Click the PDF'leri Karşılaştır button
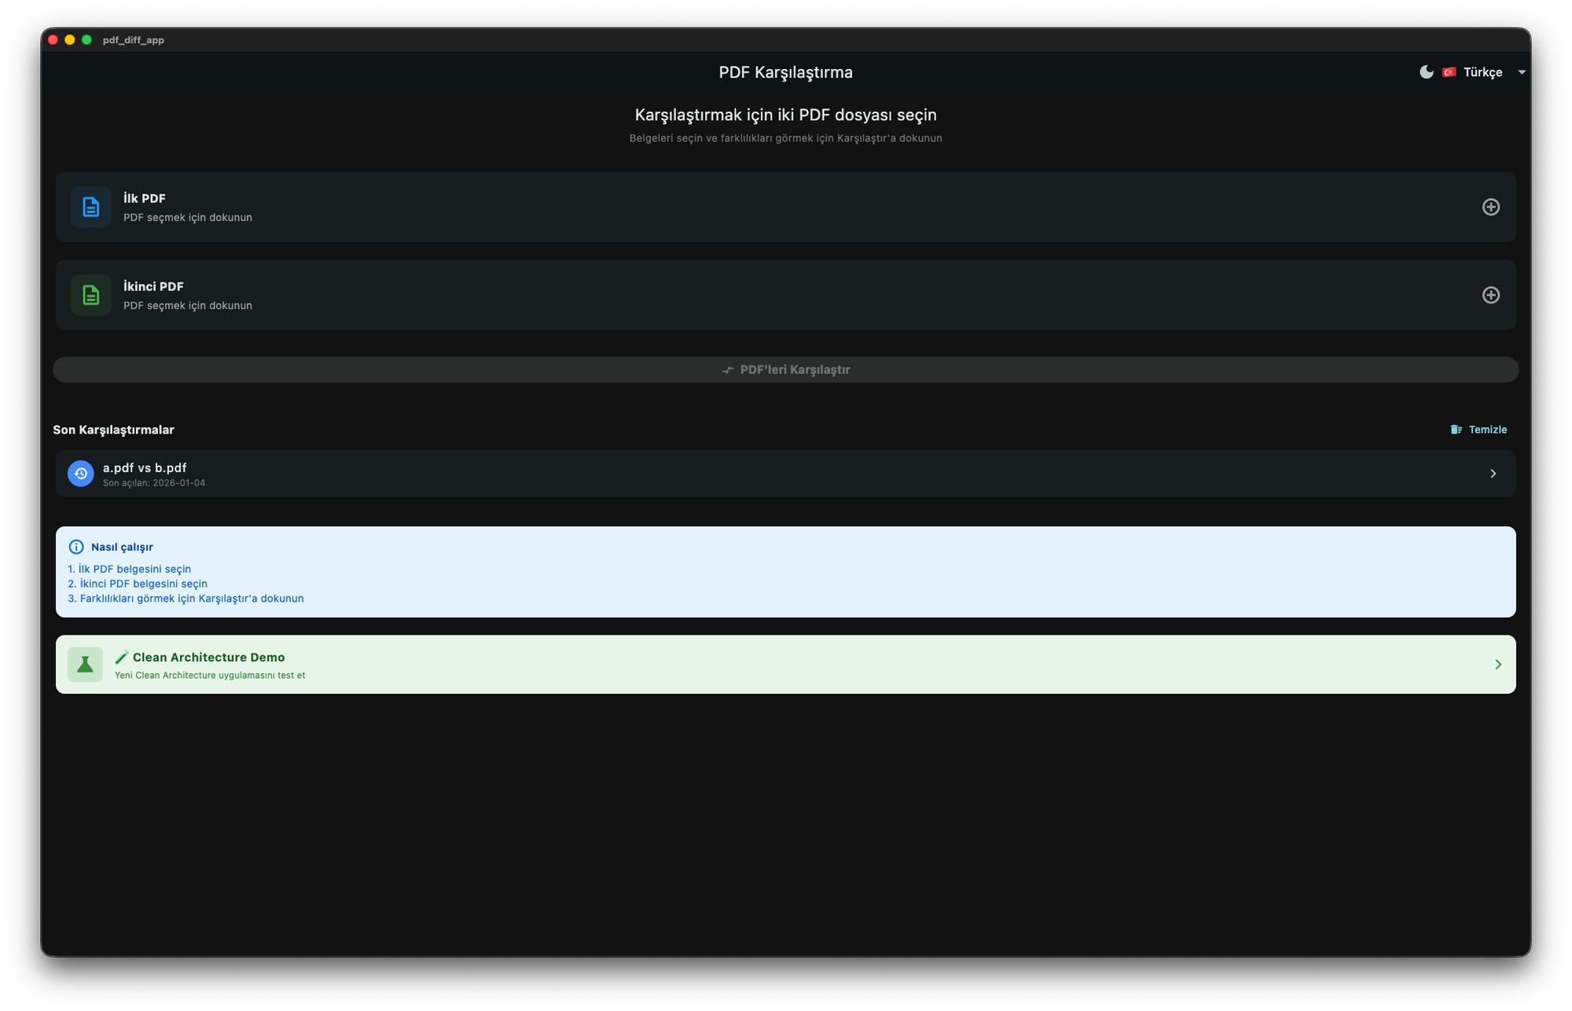Screen dimensions: 1572x1011 [x=785, y=370]
